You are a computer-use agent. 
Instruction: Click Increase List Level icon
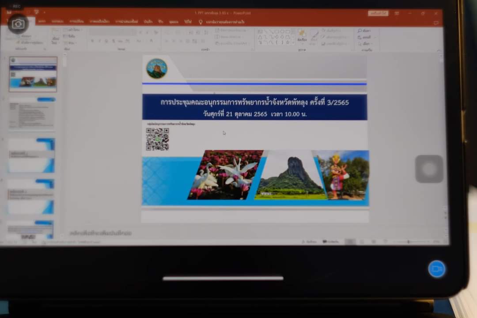click(198, 32)
